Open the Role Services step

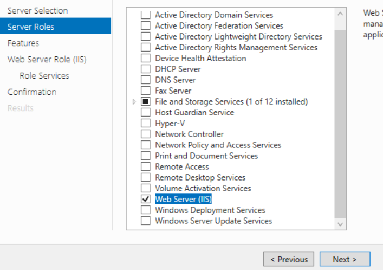point(44,76)
